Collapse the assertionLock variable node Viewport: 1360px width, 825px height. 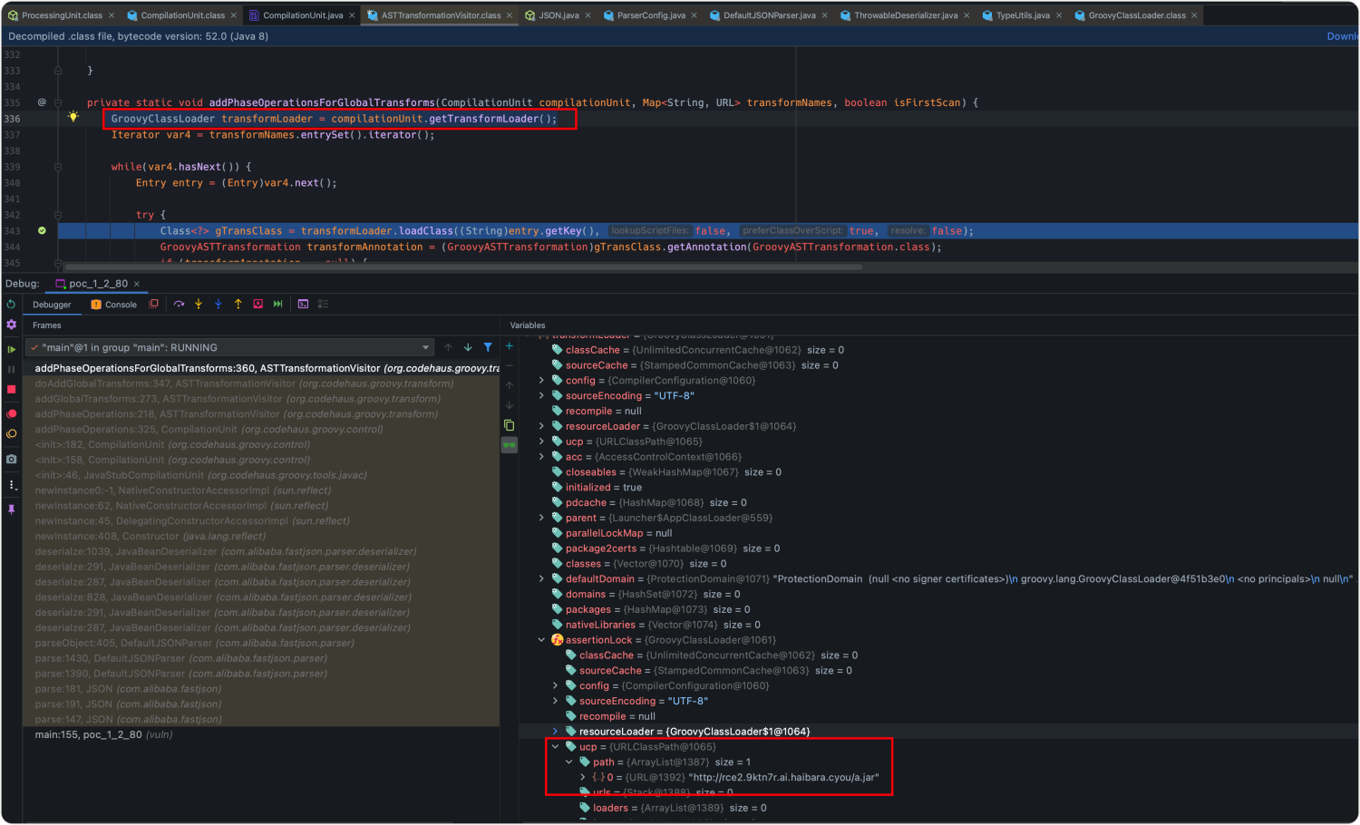point(541,640)
